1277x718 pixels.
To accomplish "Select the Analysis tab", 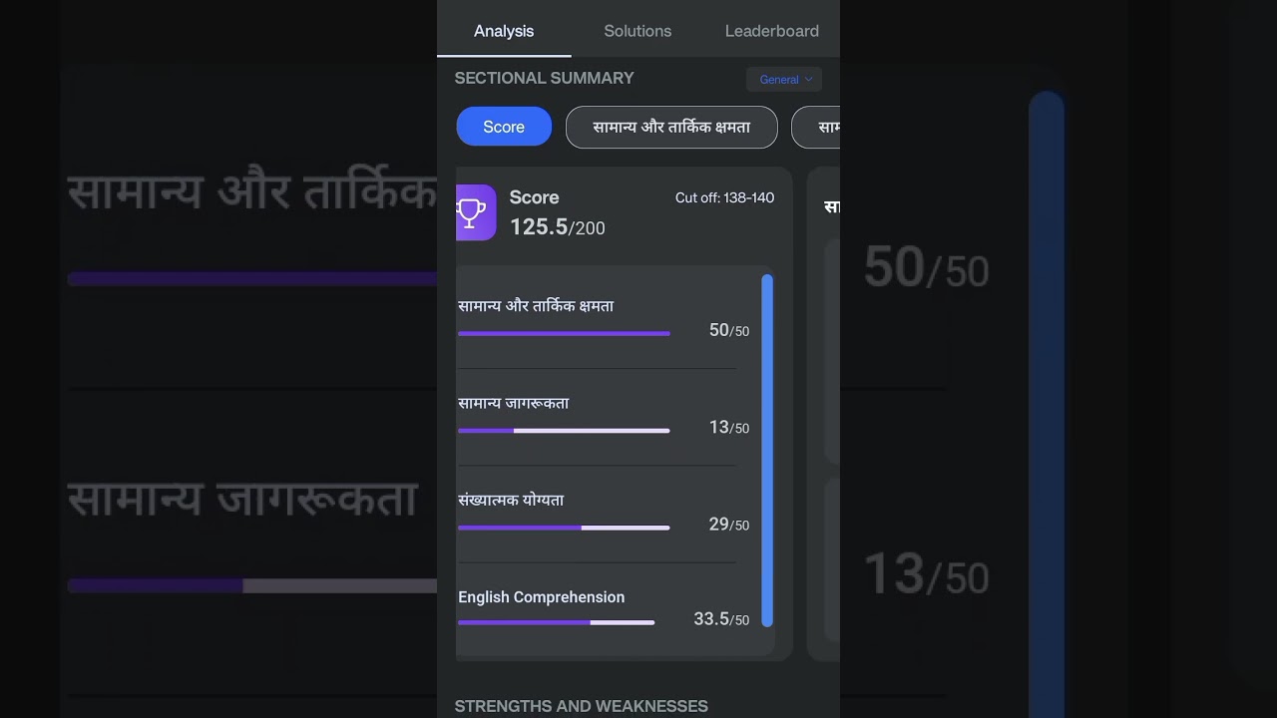I will (x=504, y=31).
